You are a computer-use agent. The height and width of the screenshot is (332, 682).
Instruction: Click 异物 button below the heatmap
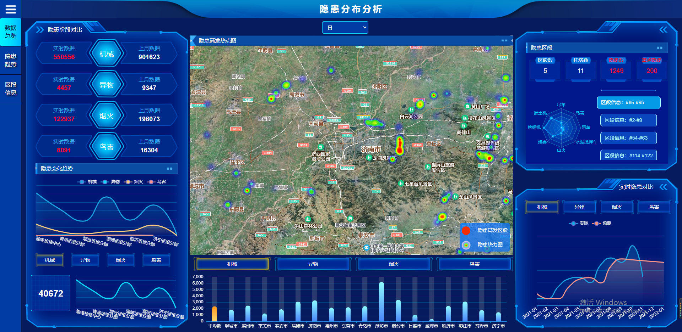[313, 264]
